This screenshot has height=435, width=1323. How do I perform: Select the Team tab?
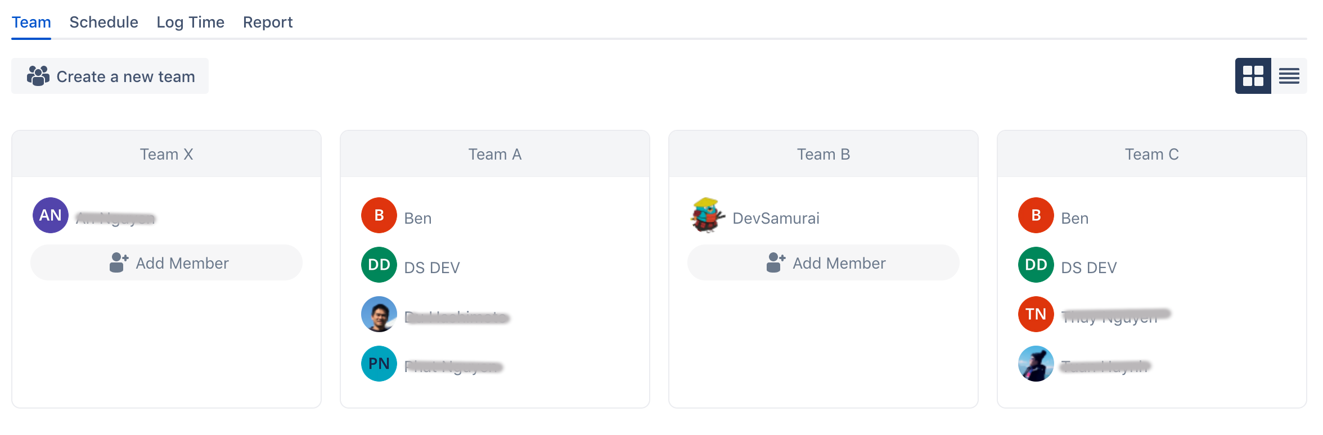(31, 22)
